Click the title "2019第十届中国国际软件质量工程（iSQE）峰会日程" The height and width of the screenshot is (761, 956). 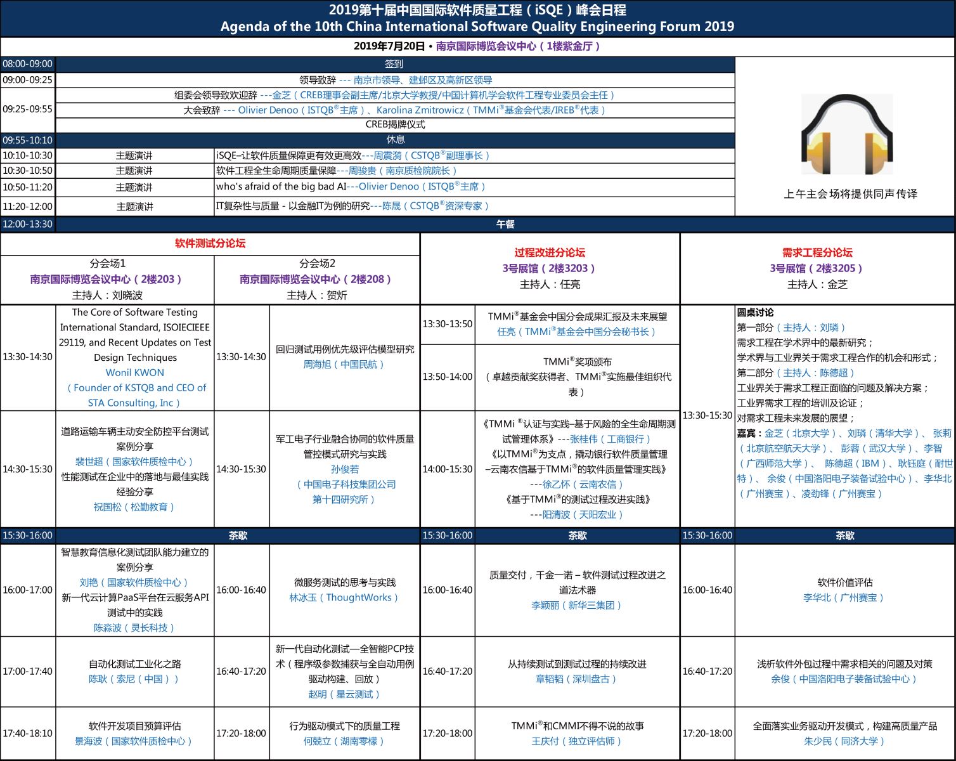477,10
